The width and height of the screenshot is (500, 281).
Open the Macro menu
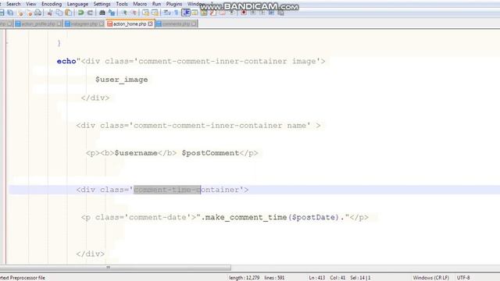click(x=140, y=4)
